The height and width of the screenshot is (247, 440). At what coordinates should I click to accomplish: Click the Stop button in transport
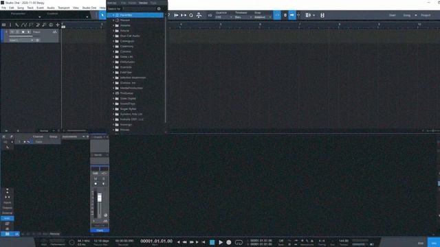click(212, 242)
